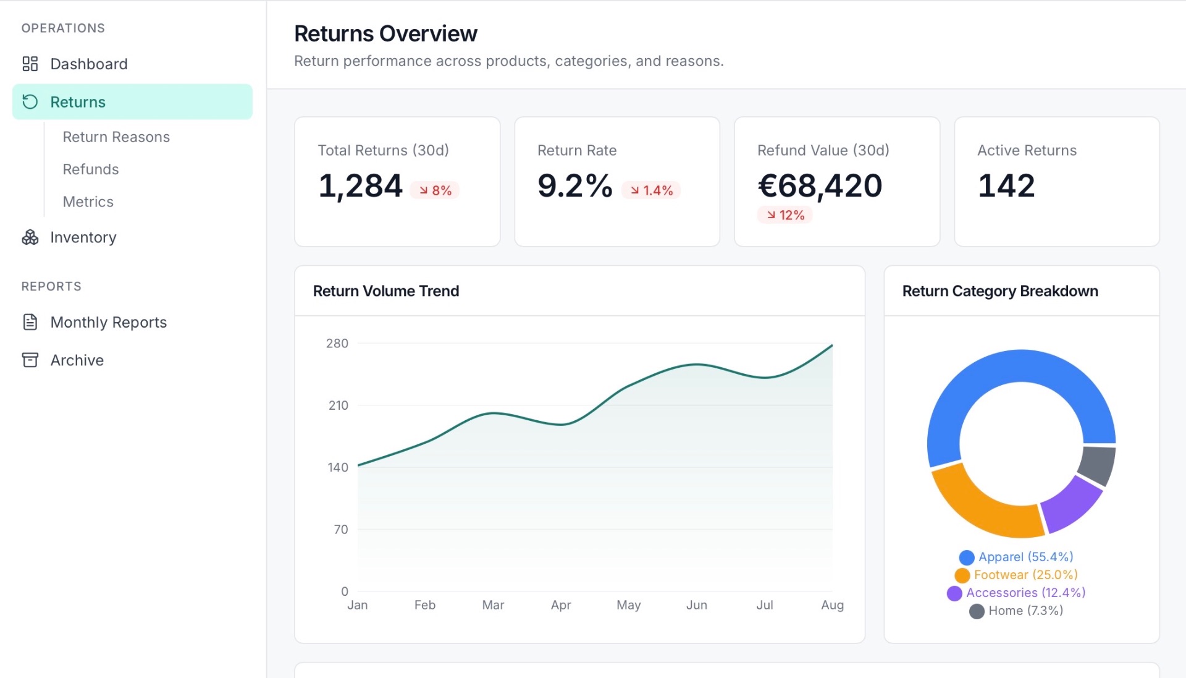Click the OPERATIONS section header

pyautogui.click(x=63, y=28)
